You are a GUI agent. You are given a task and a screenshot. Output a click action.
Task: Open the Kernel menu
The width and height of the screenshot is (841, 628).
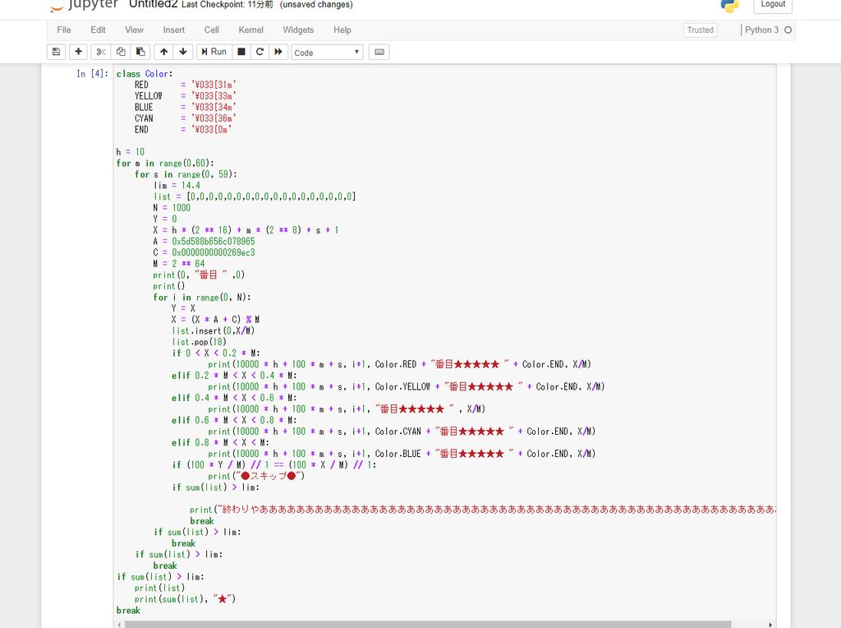click(250, 30)
